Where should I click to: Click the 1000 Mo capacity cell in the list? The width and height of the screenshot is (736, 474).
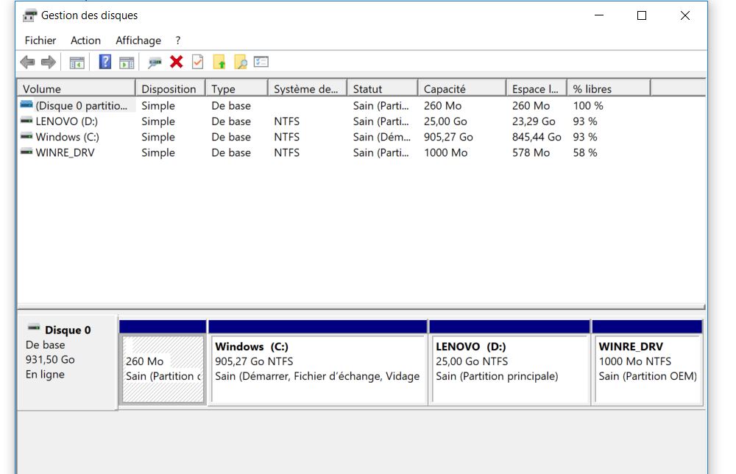click(445, 152)
